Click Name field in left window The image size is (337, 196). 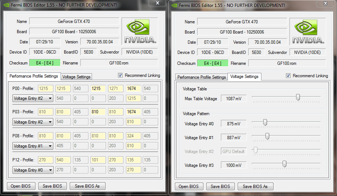74,21
